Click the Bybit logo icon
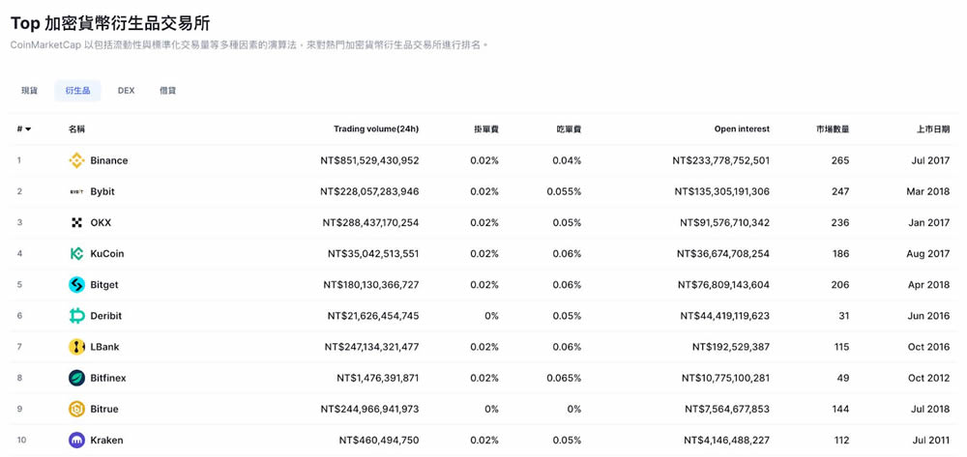The image size is (967, 457). click(76, 191)
